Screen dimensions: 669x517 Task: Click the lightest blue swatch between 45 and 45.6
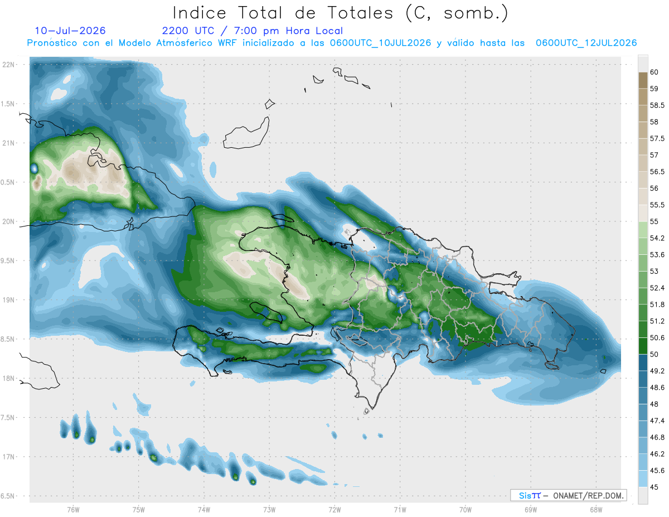click(x=643, y=479)
